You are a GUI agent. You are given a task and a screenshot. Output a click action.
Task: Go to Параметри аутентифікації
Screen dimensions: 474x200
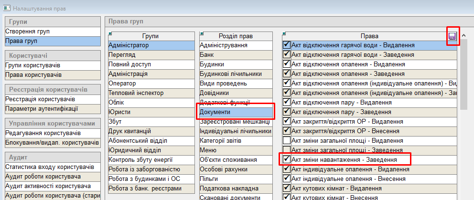tap(42, 109)
